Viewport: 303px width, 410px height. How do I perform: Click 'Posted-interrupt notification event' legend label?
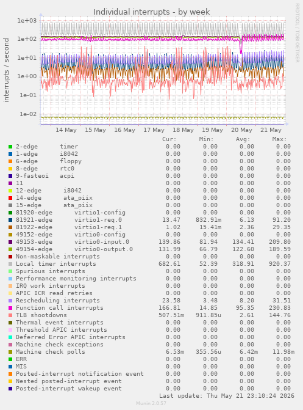click(x=80, y=374)
